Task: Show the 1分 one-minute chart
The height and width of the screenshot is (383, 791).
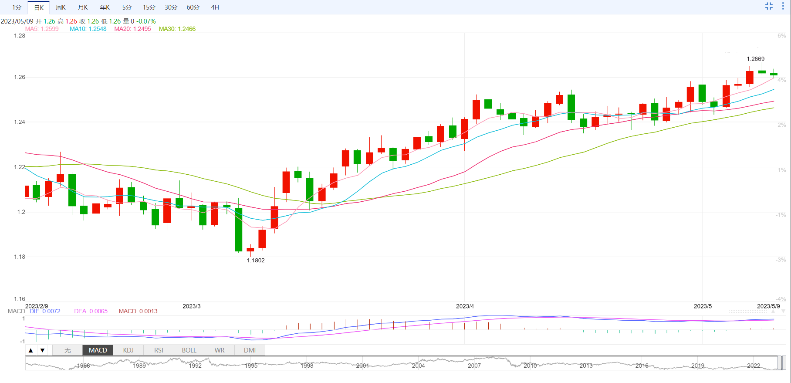Action: 17,7
